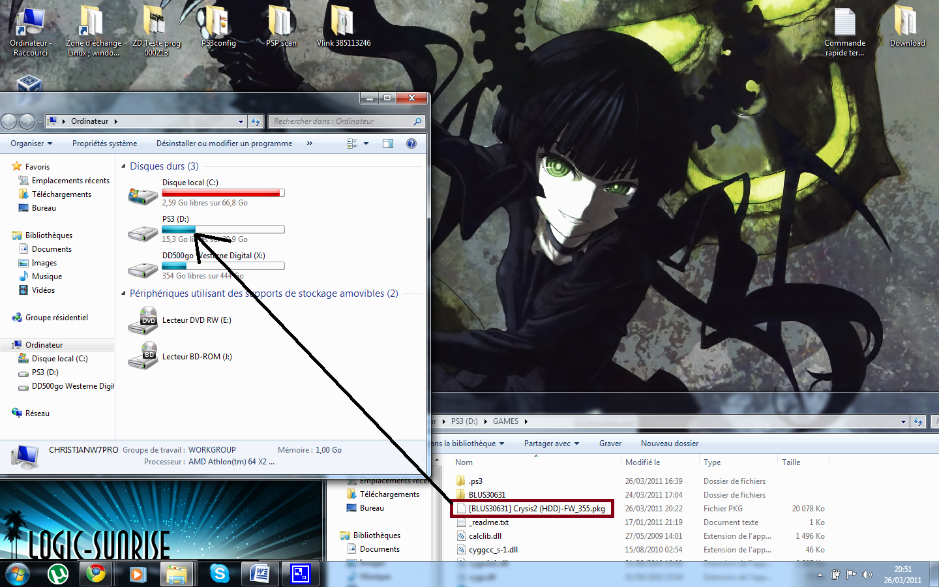Image resolution: width=939 pixels, height=587 pixels.
Task: Click Propriétés système in the toolbar
Action: (x=104, y=143)
